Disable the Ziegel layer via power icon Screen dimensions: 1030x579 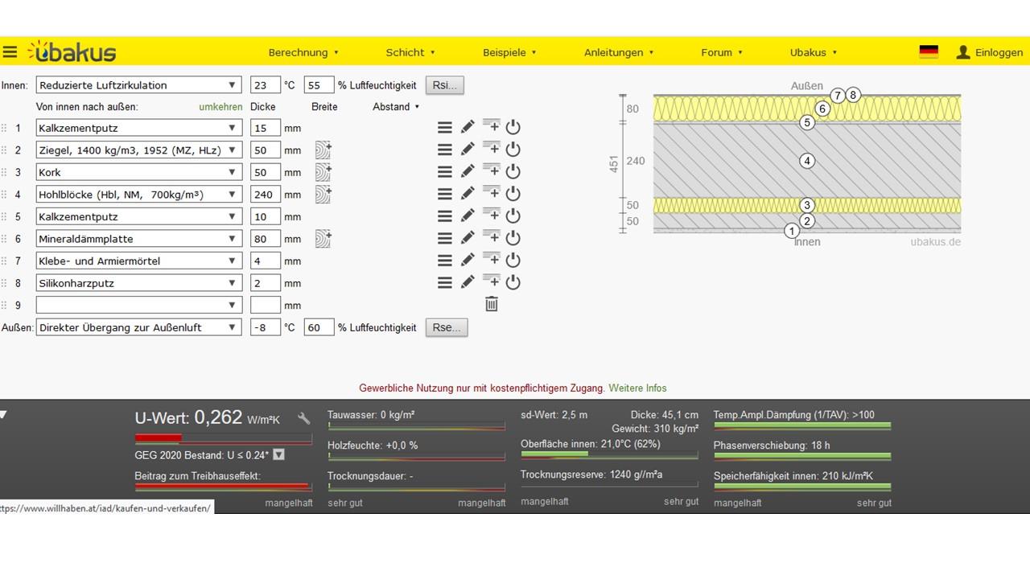tap(513, 150)
